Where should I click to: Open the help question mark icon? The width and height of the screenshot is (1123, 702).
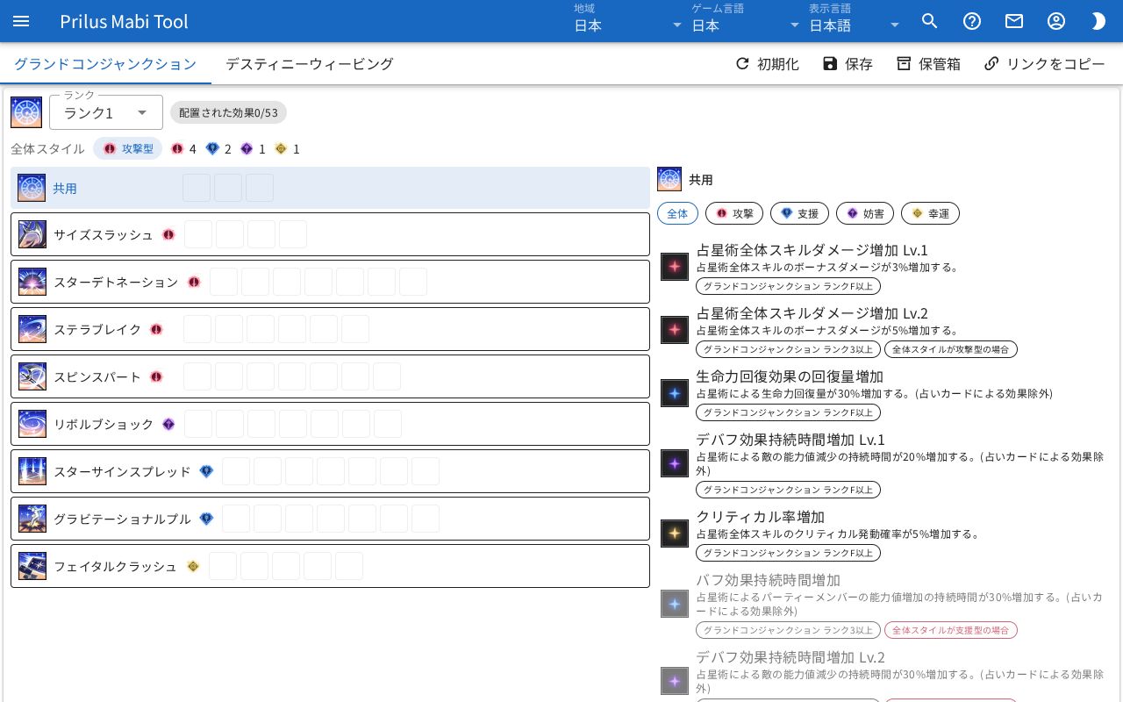(x=972, y=21)
